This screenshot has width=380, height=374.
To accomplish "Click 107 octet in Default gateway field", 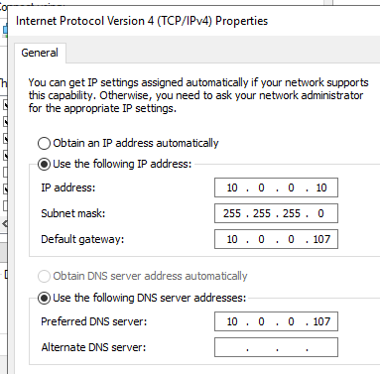I will click(x=321, y=239).
